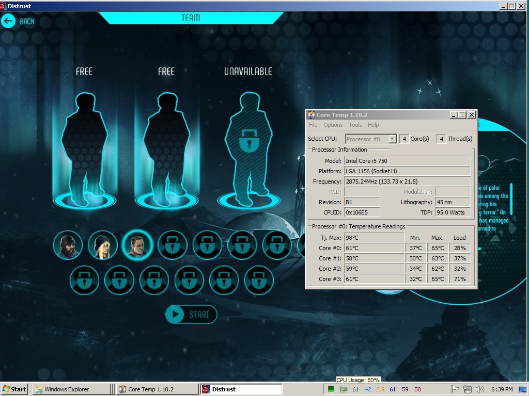Click the Core #2 temperature 59°C
Image resolution: width=529 pixels, height=396 pixels.
374,269
